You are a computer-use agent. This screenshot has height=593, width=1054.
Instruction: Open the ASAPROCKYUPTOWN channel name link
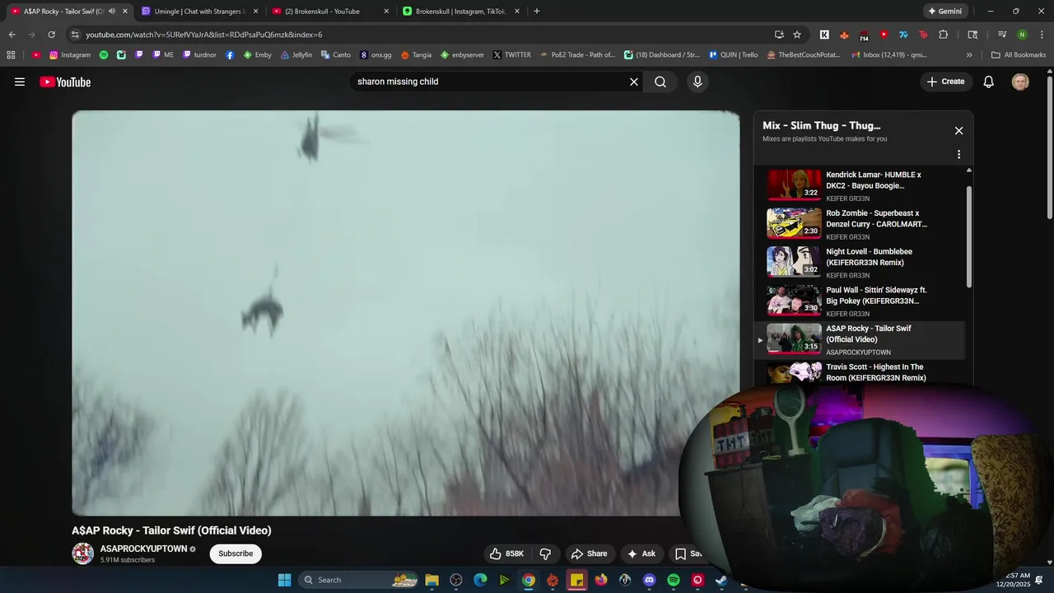143,549
